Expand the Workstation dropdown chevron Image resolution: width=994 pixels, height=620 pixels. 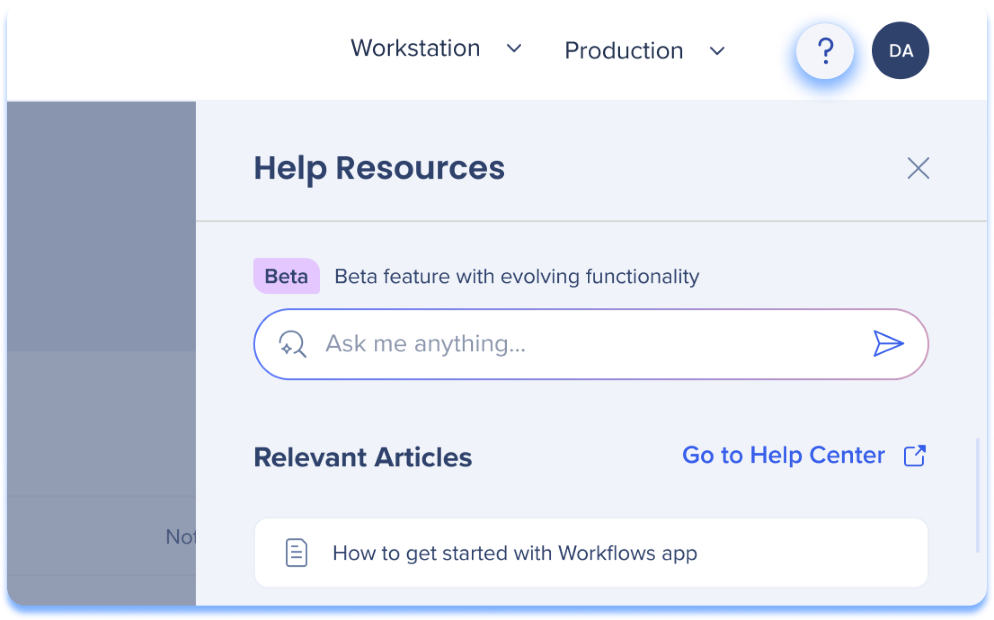coord(514,49)
